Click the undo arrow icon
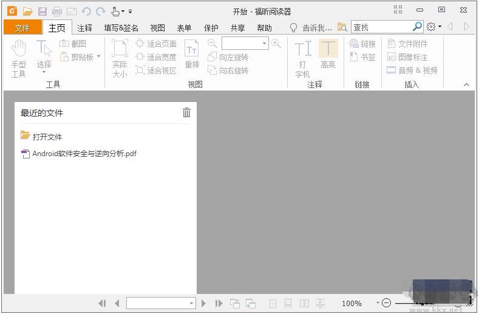This screenshot has width=479, height=314. tap(86, 12)
